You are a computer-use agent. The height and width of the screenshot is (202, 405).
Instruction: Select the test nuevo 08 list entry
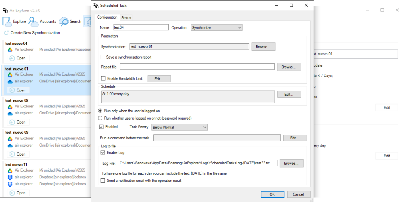pos(47,112)
